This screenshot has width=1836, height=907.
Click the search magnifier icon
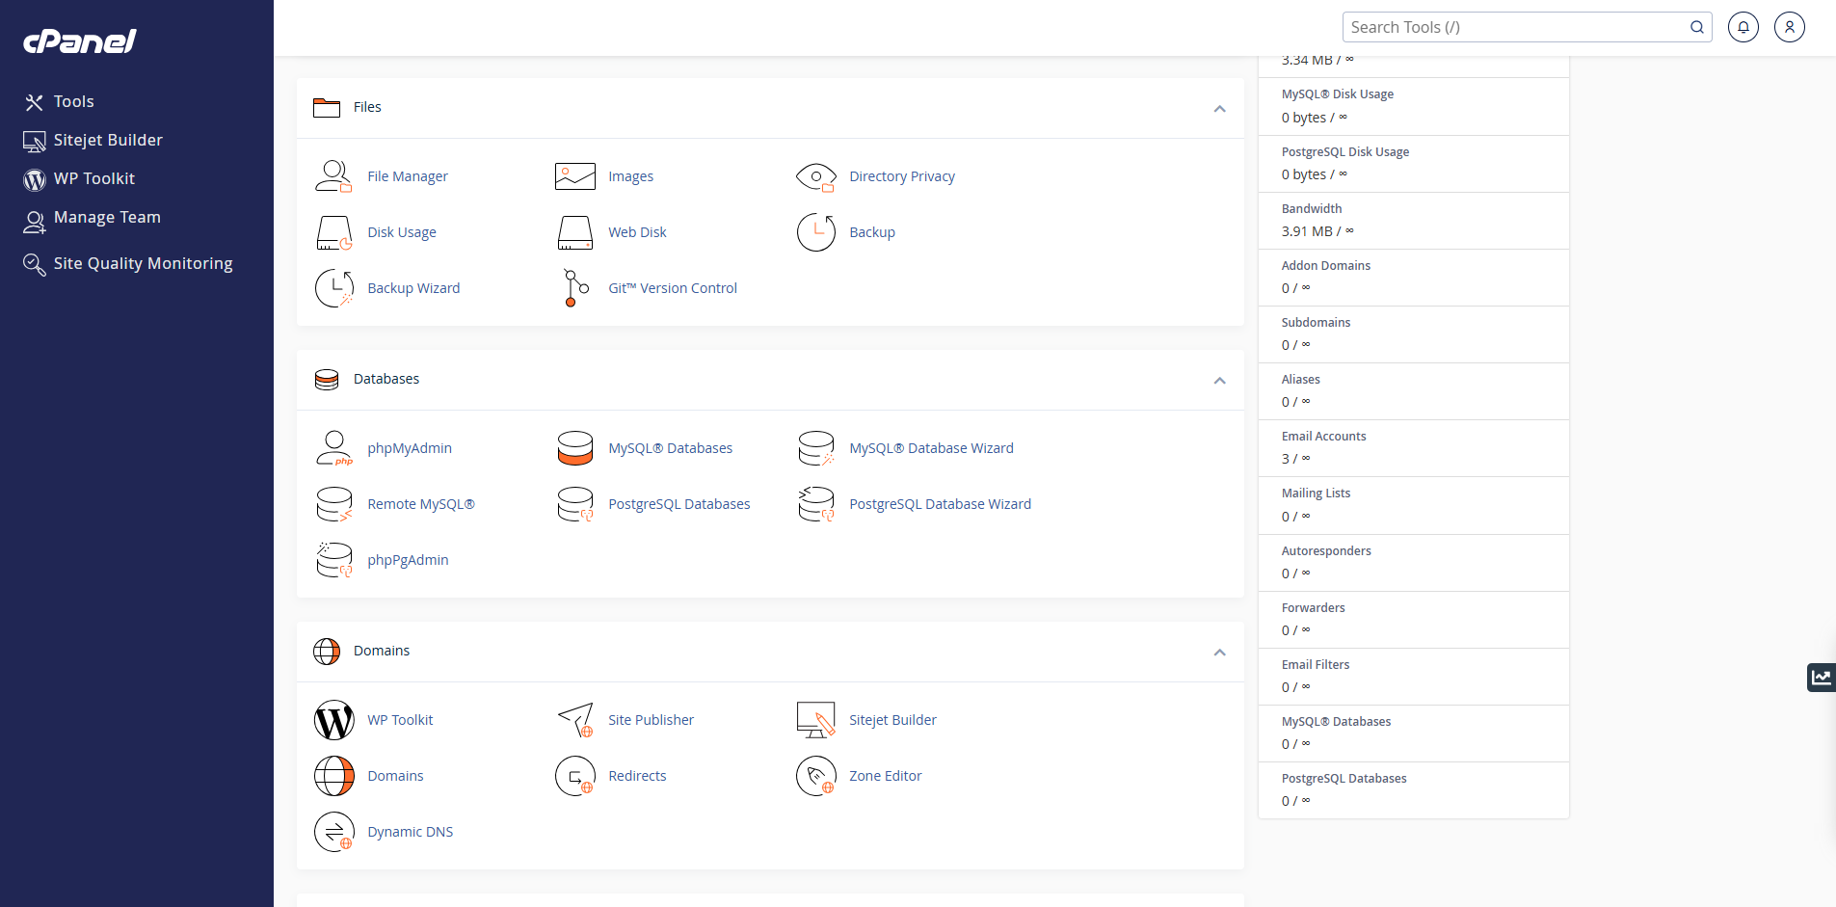(x=1697, y=27)
